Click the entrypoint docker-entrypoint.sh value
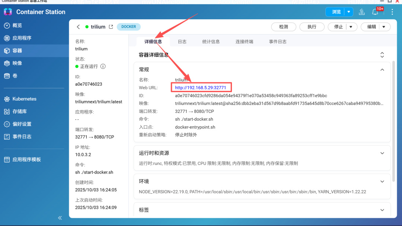 tap(195, 127)
